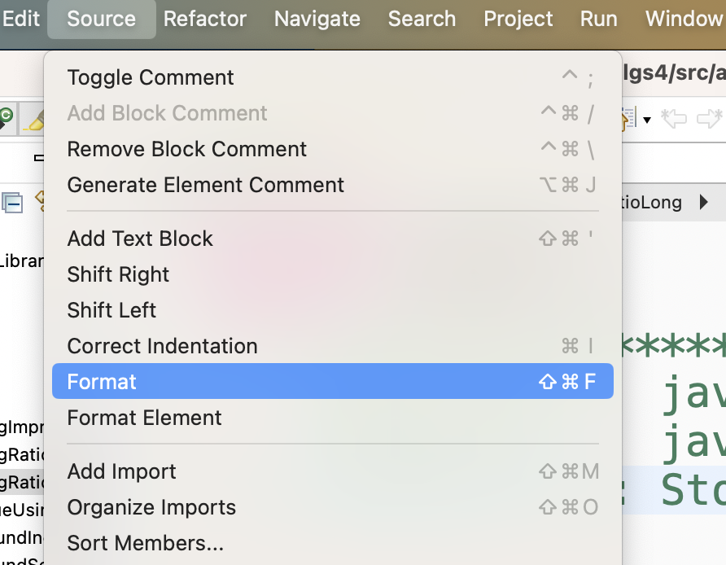Open the Search menu in menu bar

tap(422, 19)
